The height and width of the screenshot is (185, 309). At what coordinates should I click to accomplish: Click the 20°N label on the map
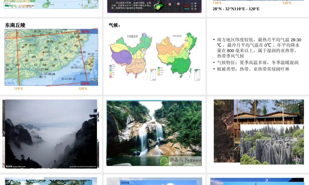[85, 83]
